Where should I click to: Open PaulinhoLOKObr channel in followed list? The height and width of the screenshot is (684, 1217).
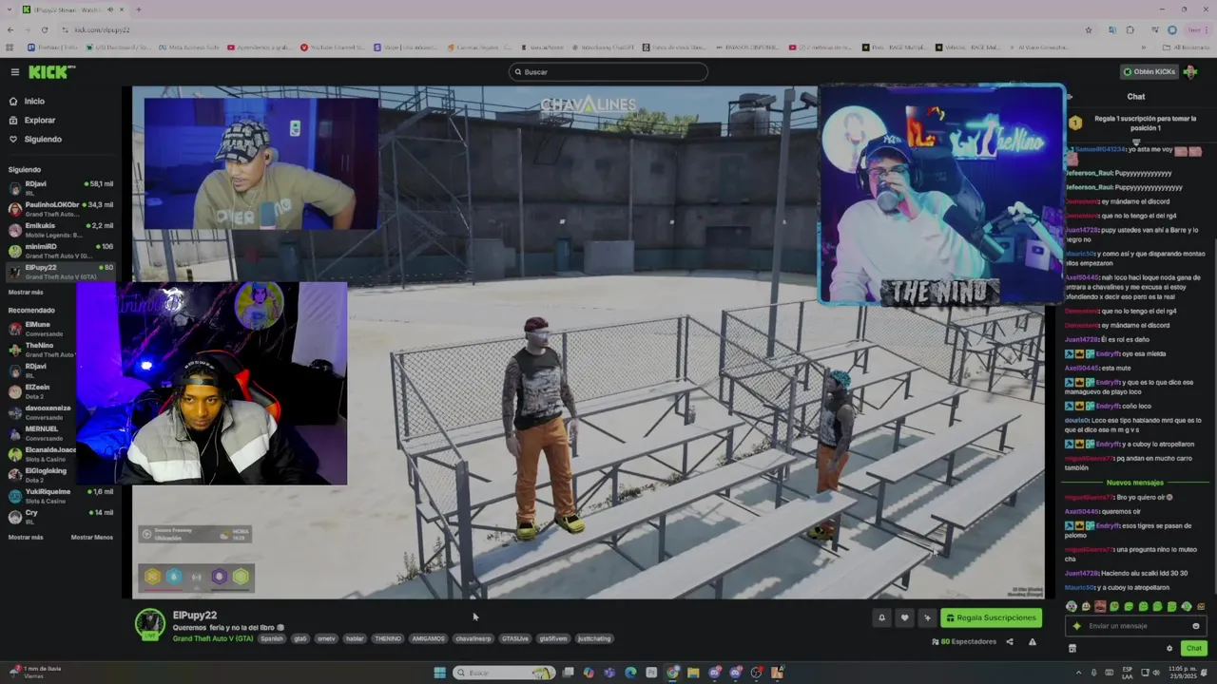[61, 208]
